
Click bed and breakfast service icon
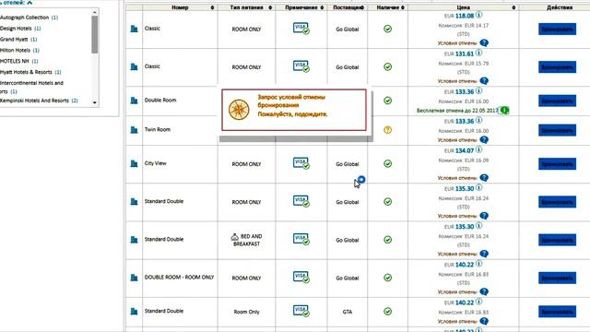click(x=234, y=237)
